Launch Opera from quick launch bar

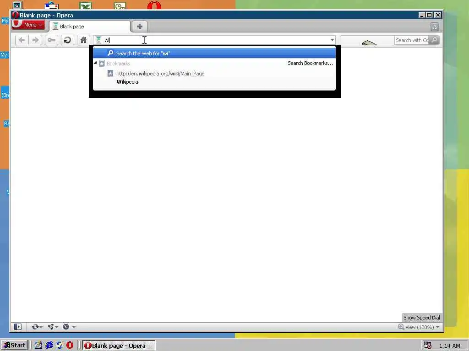pyautogui.click(x=70, y=346)
